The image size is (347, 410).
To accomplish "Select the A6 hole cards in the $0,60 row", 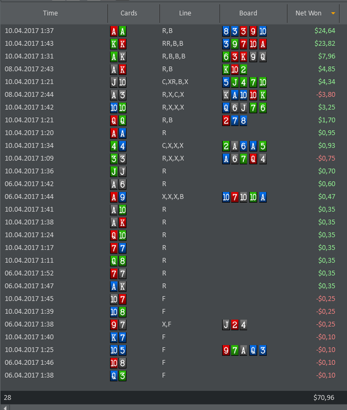I will pyautogui.click(x=118, y=184).
